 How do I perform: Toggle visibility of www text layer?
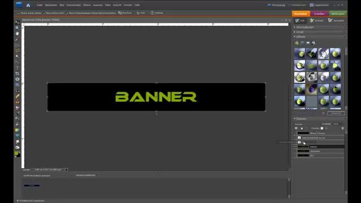coord(295,138)
